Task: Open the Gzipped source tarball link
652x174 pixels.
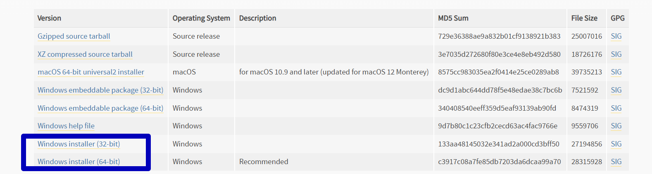Action: coord(74,36)
